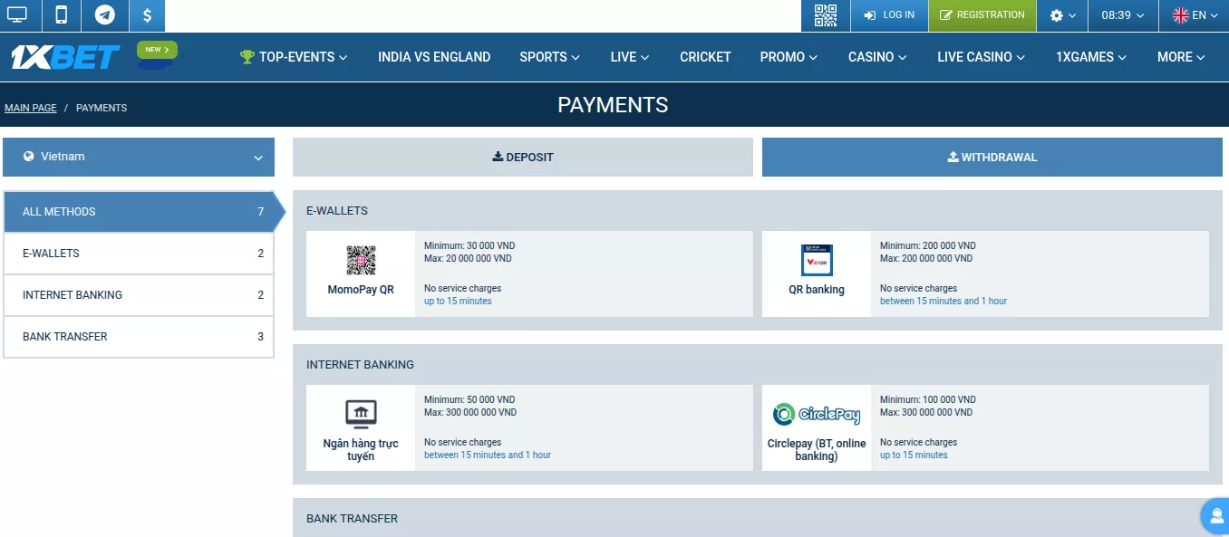The height and width of the screenshot is (537, 1229).
Task: Open settings gear dropdown
Action: coord(1062,15)
